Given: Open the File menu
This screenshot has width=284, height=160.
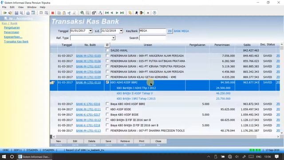Looking at the screenshot, I should pos(4,7).
